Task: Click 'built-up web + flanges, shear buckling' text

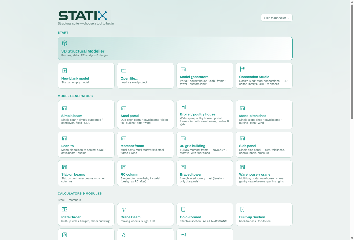Action: point(85,221)
